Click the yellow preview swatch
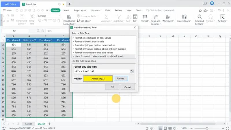Image resolution: width=231 pixels, height=130 pixels. coord(98,79)
